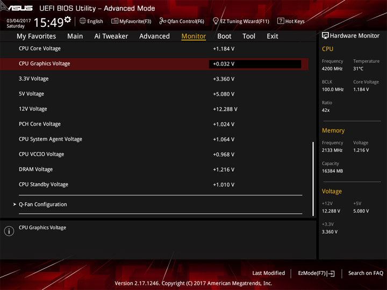Image resolution: width=387 pixels, height=290 pixels.
Task: Select the CPU Core Voltage row
Action: pyautogui.click(x=154, y=48)
